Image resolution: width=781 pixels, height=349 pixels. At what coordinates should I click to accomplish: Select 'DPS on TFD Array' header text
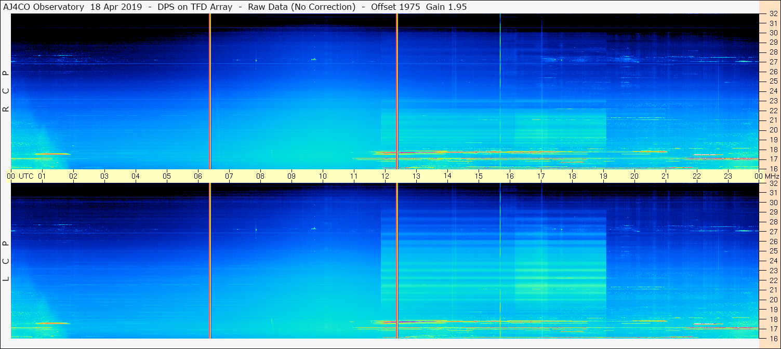point(195,7)
